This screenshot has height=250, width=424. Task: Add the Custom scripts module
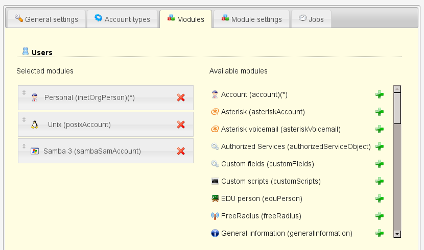(380, 181)
